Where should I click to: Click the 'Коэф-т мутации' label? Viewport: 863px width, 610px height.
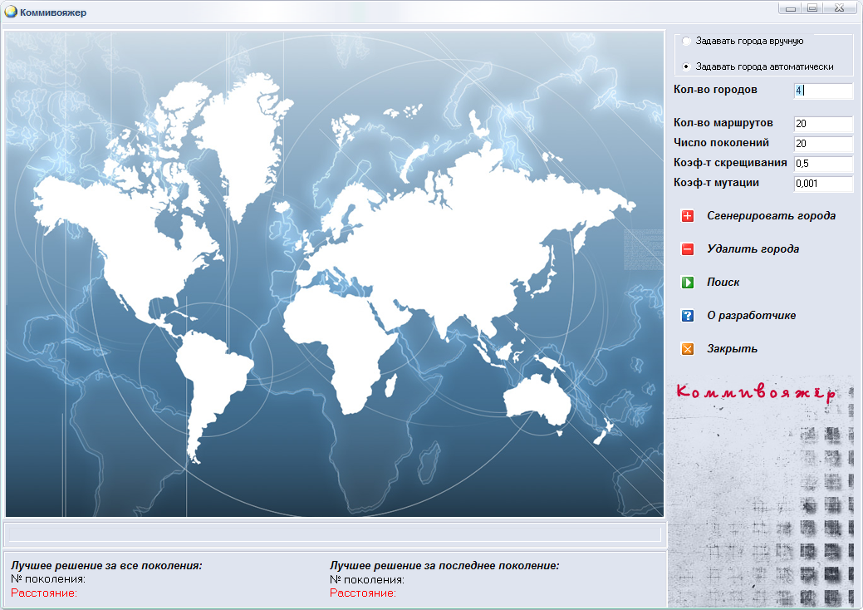pyautogui.click(x=716, y=183)
